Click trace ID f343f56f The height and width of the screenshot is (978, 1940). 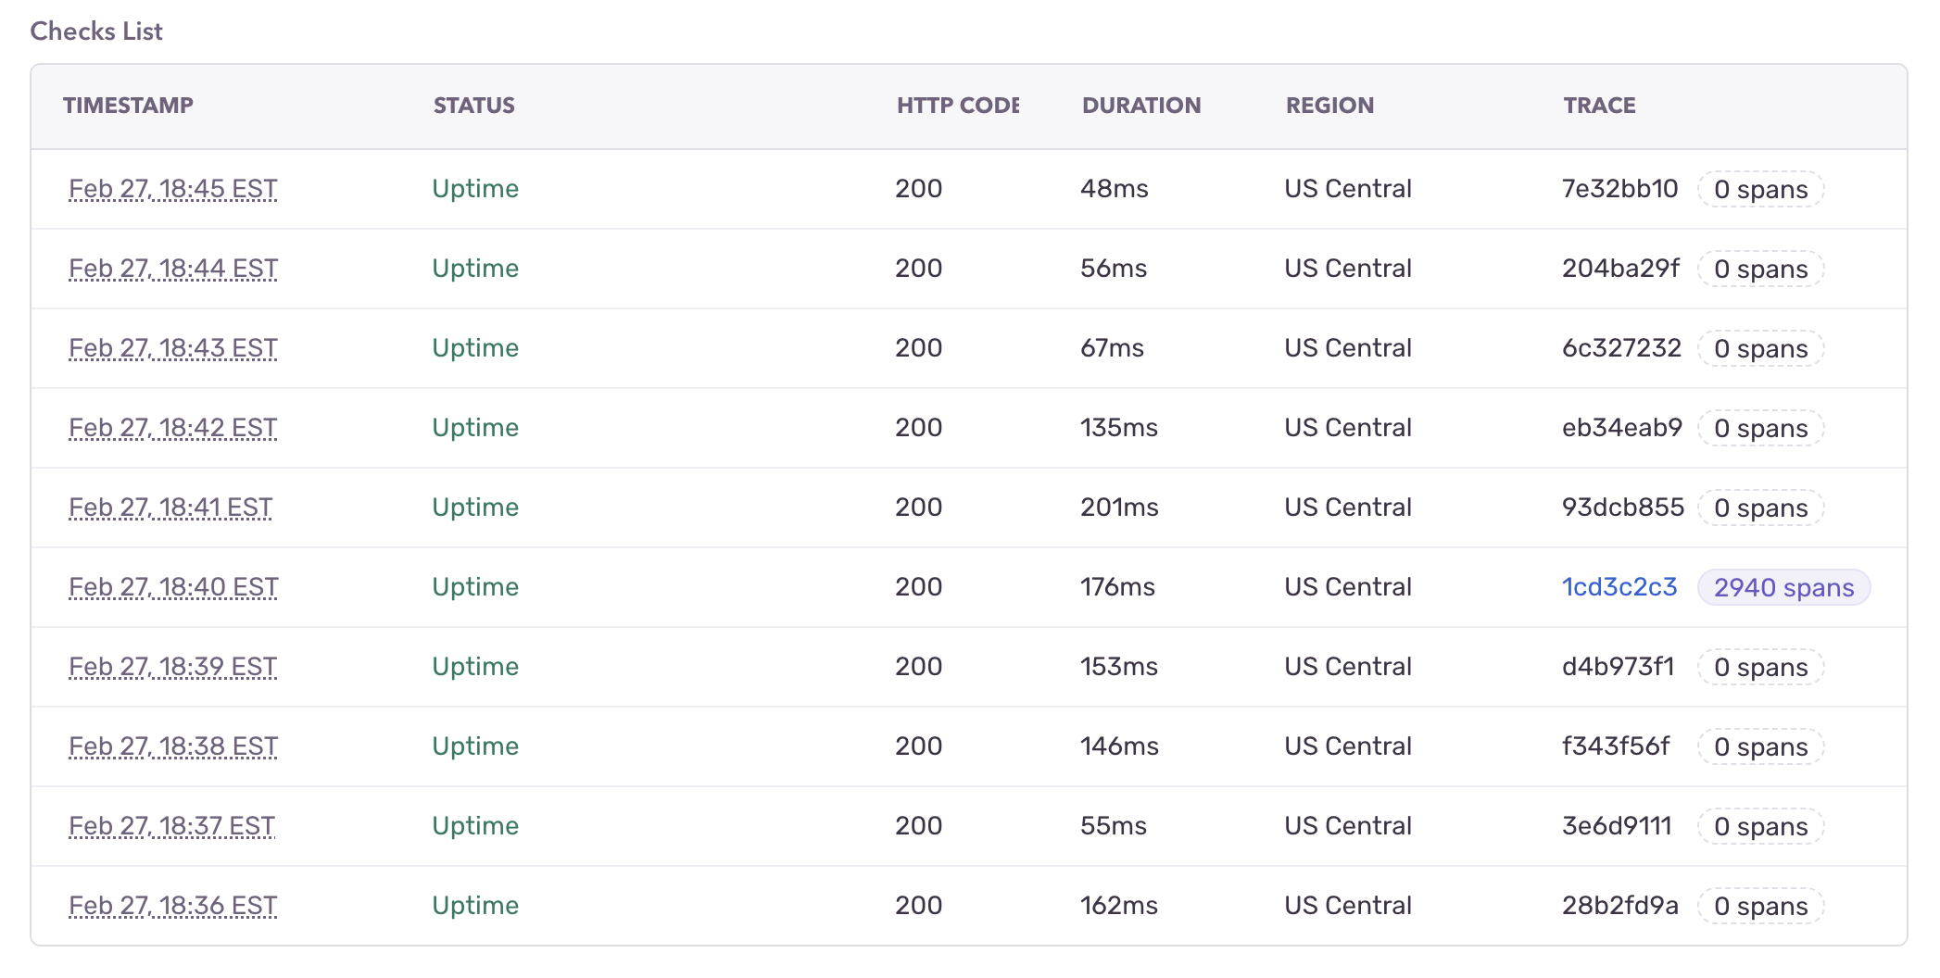(x=1616, y=746)
